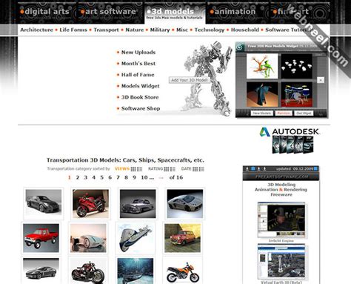This screenshot has width=351, height=284.
Task: Open the Architecture category
Action: 36,30
